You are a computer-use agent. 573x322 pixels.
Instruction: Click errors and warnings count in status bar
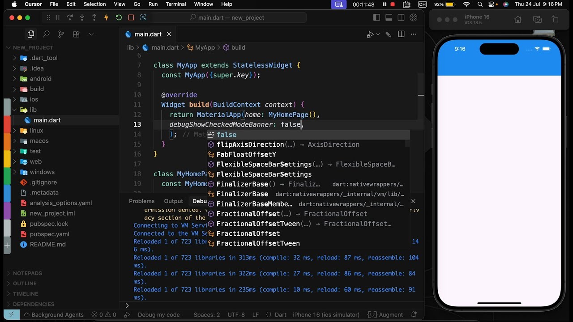[104, 315]
